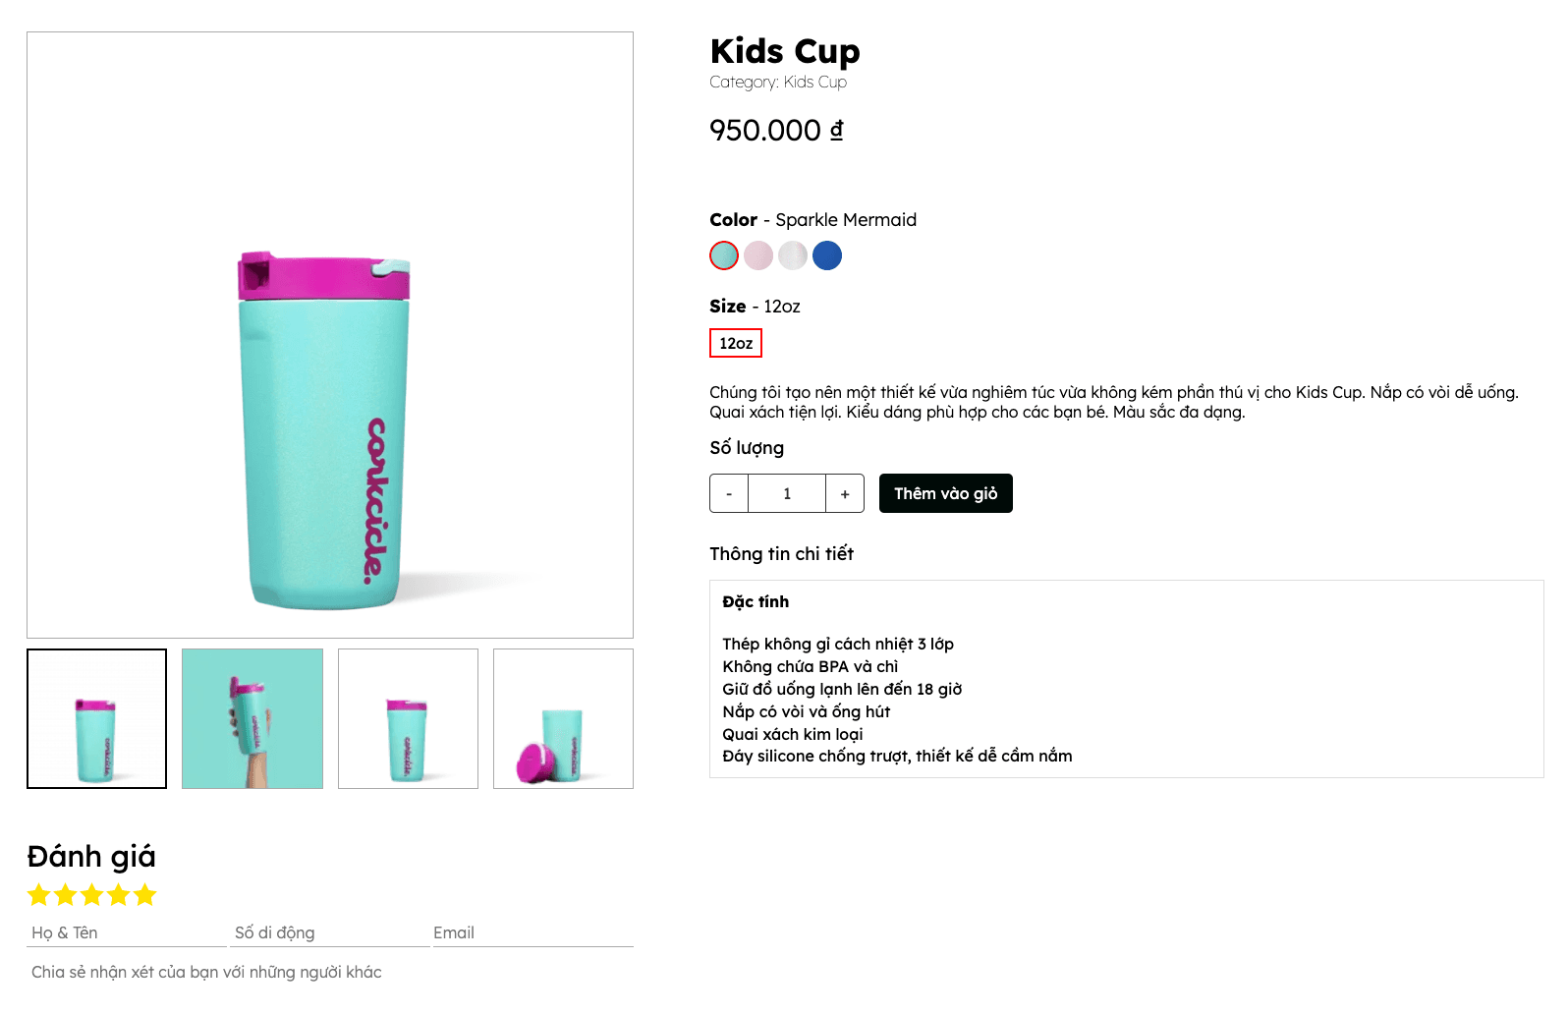This screenshot has width=1568, height=1015.
Task: Click the Thêm vào giỏ button
Action: click(x=945, y=493)
